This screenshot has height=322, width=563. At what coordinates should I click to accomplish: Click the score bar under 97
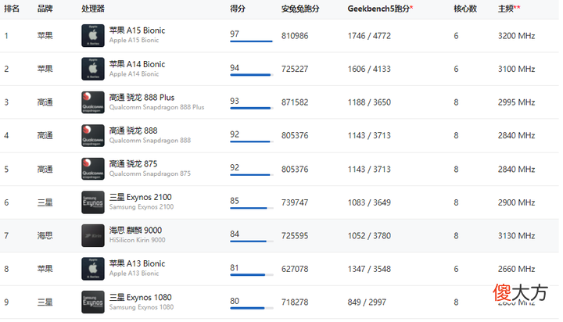[x=251, y=41]
